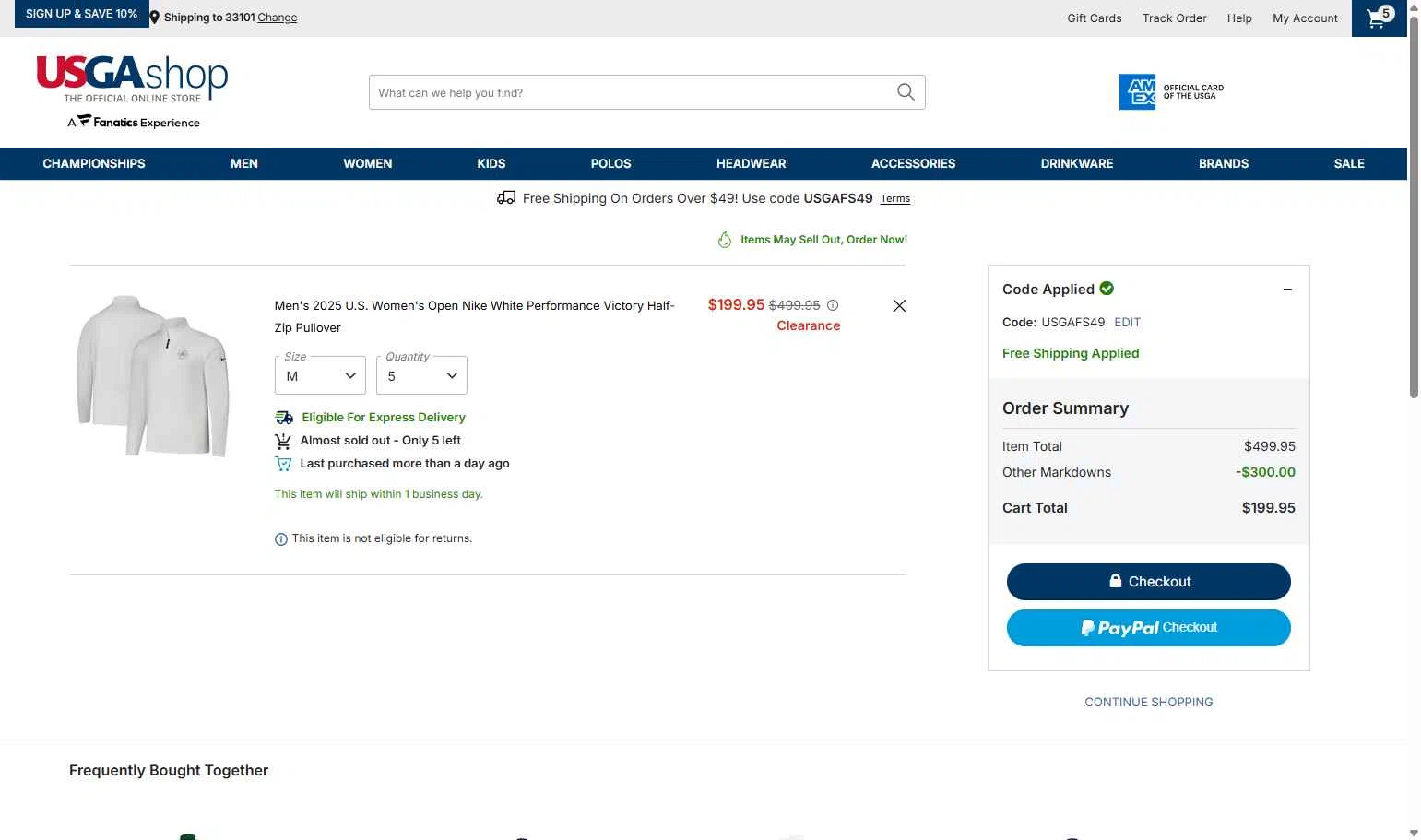Click Other Markdowns -$300.00 value
The height and width of the screenshot is (840, 1421).
coord(1265,472)
